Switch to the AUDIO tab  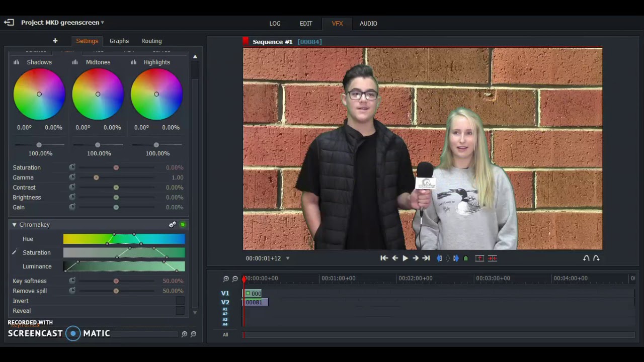pos(368,23)
